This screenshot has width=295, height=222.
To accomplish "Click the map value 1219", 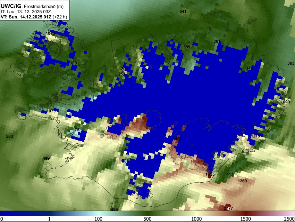I will pos(256,136).
